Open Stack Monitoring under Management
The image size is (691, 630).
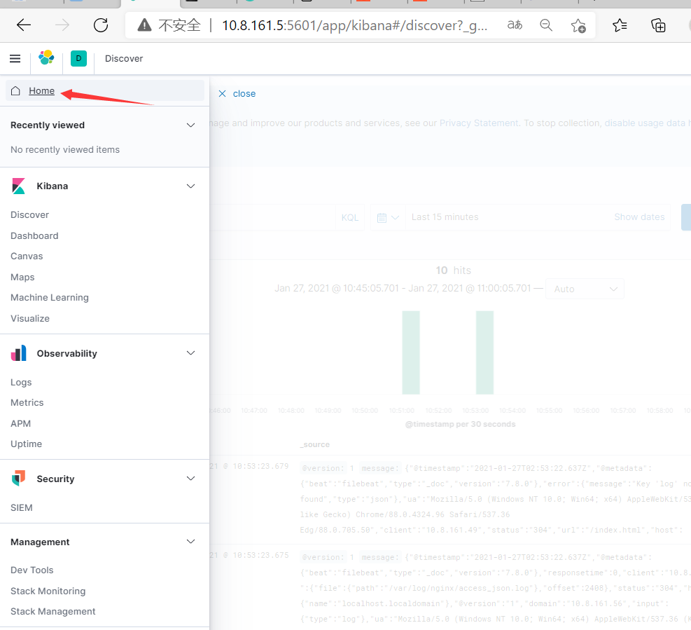pos(48,591)
